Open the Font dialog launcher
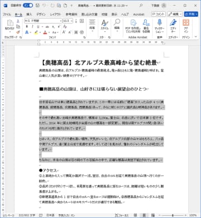The height and width of the screenshot is (218, 201). [84, 37]
